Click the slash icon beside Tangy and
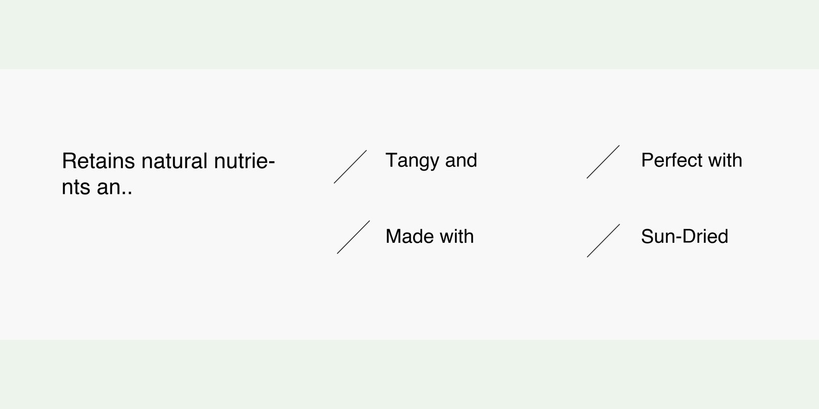The height and width of the screenshot is (409, 819). (351, 167)
